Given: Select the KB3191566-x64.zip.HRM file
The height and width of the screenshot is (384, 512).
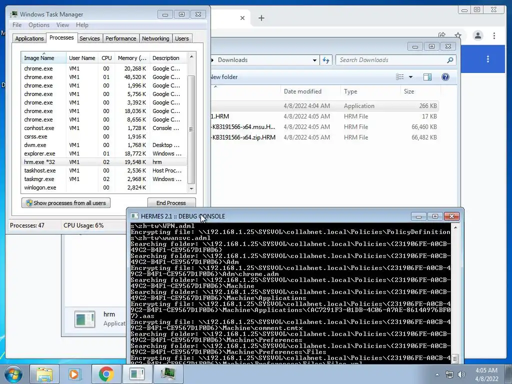Looking at the screenshot, I should click(x=324, y=137).
